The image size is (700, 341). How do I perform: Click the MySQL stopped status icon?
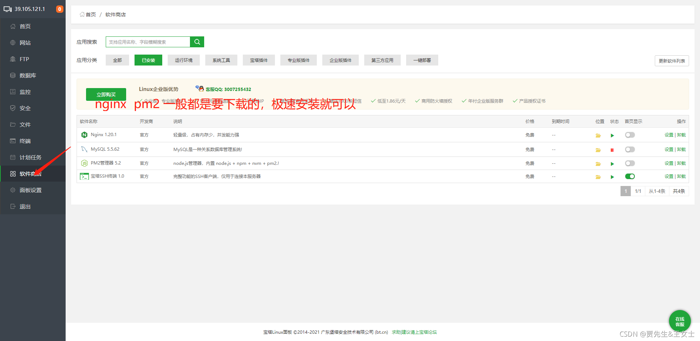(x=612, y=150)
